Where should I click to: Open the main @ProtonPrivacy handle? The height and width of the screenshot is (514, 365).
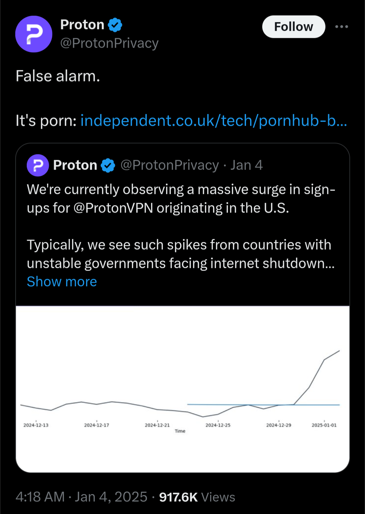pos(109,43)
